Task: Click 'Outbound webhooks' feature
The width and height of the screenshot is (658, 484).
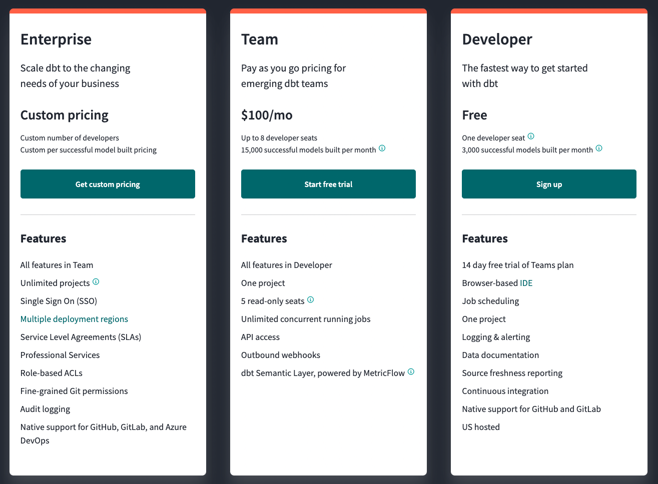Action: coord(281,355)
